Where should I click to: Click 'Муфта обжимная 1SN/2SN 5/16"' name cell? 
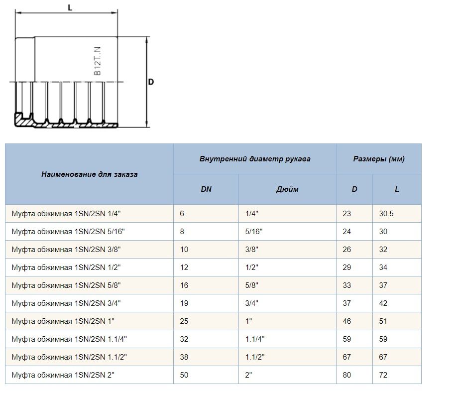coord(89,232)
